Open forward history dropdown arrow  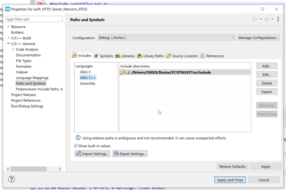pos(272,19)
